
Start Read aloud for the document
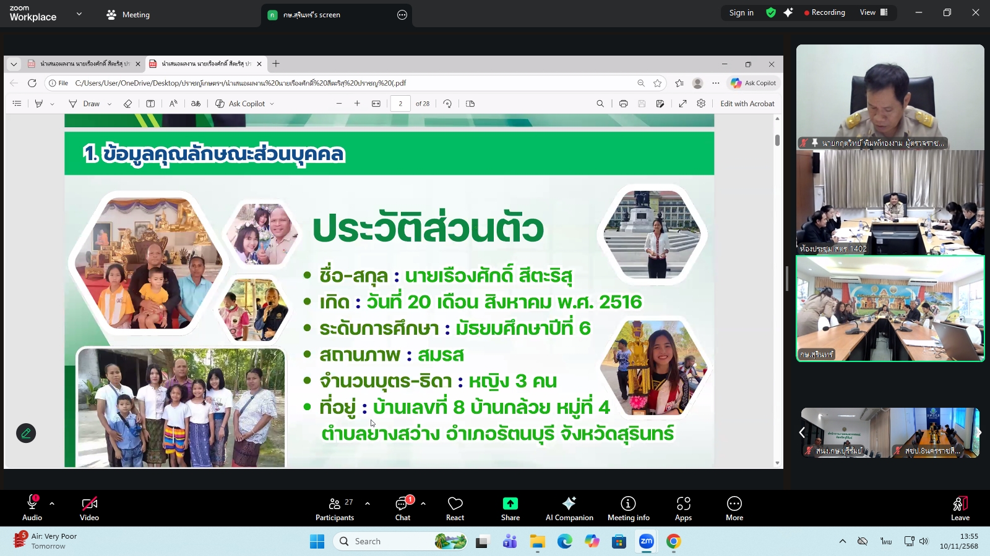coord(173,103)
